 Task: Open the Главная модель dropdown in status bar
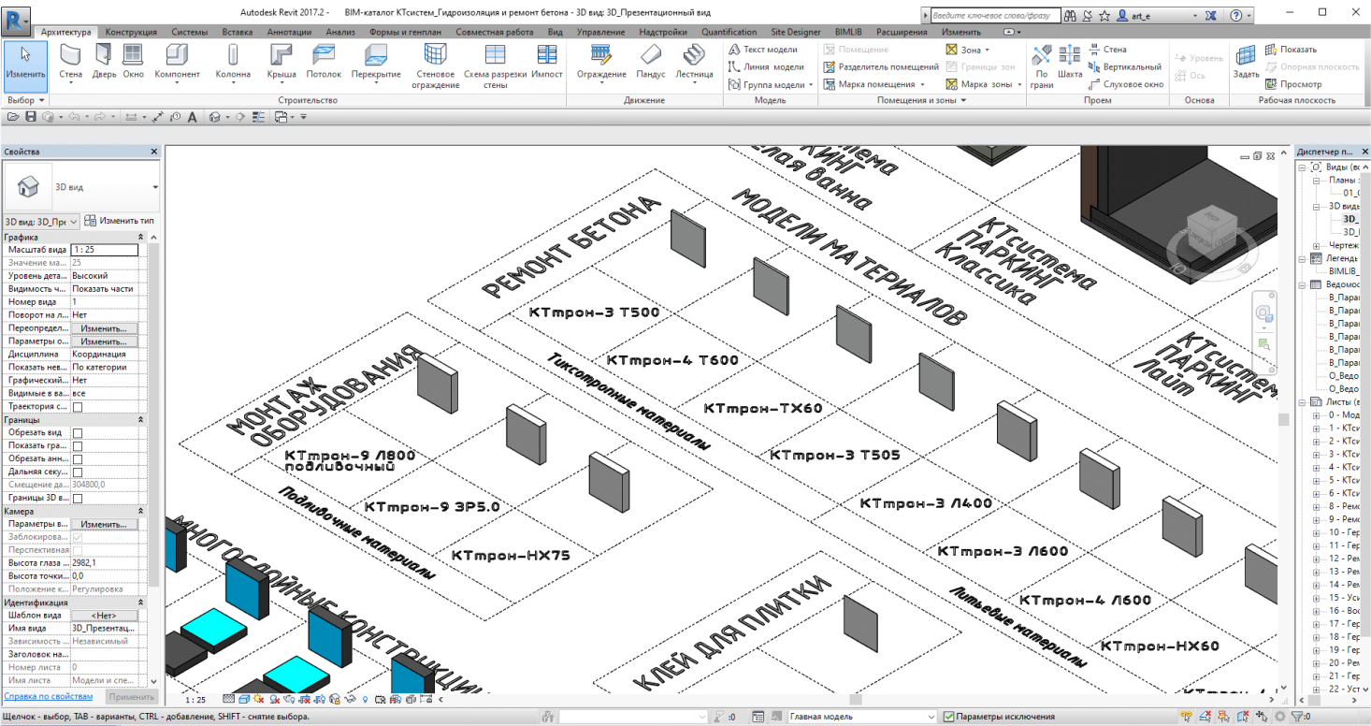[860, 718]
